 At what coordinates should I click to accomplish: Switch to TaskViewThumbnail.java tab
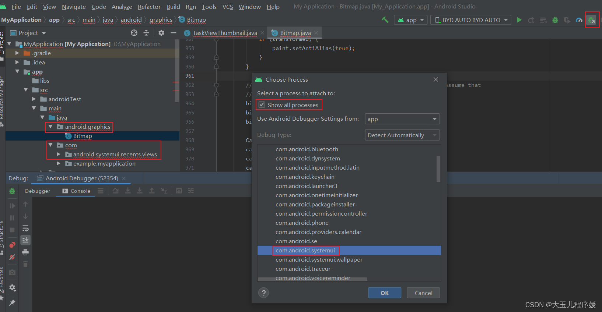pyautogui.click(x=225, y=33)
